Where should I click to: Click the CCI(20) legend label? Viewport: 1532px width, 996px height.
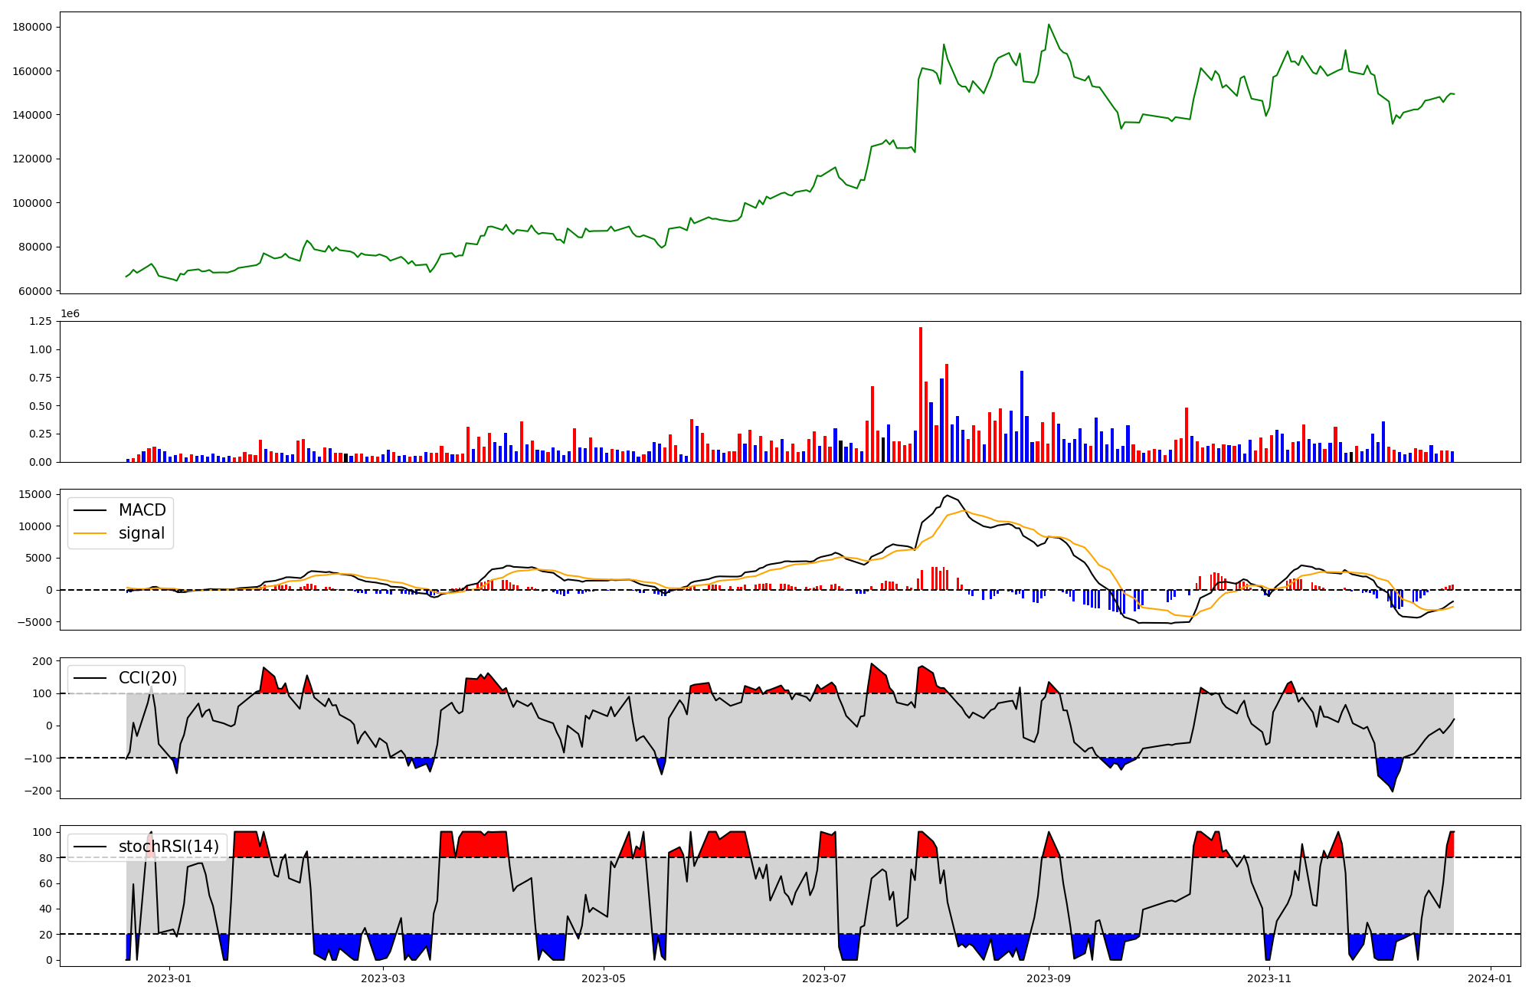click(x=147, y=678)
